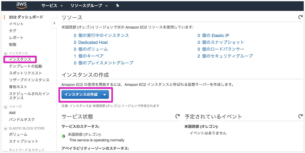Go to AMI in the sidebar
305x153 pixels.
click(x=12, y=113)
